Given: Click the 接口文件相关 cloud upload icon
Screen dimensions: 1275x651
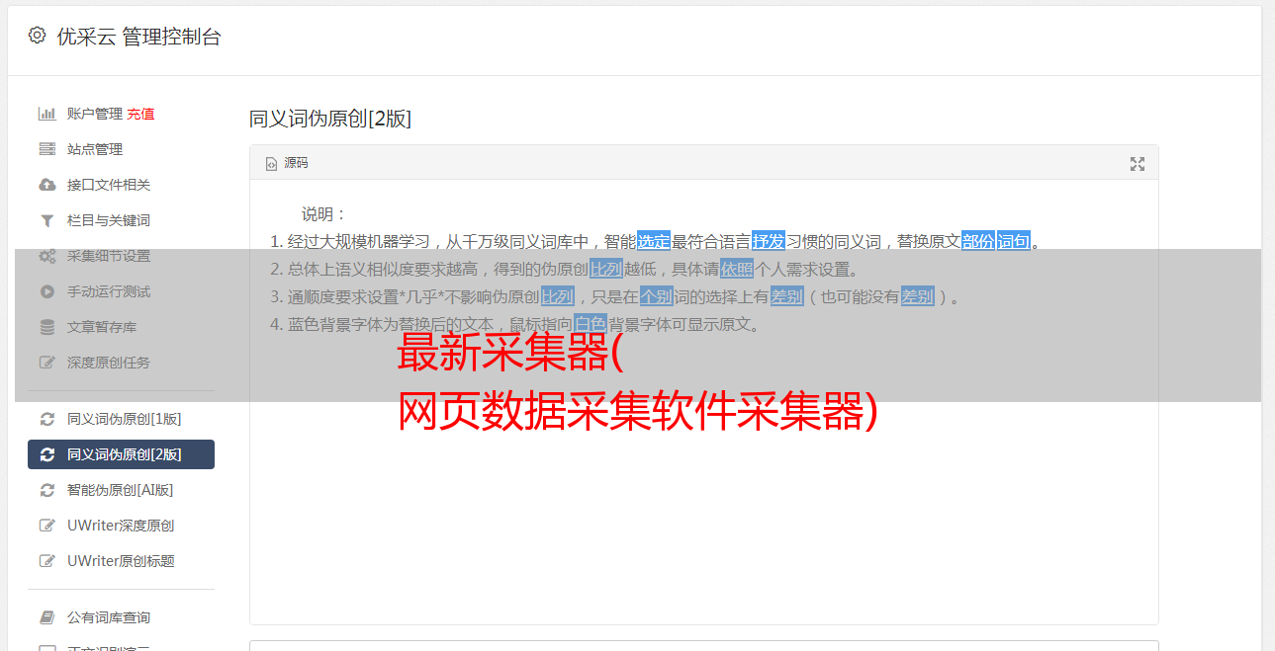Looking at the screenshot, I should (46, 185).
